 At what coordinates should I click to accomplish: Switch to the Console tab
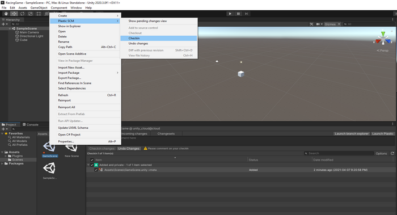click(31, 125)
